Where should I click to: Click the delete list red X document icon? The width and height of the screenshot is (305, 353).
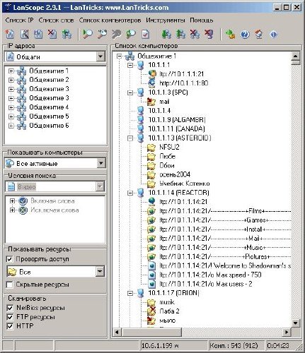tap(52, 35)
